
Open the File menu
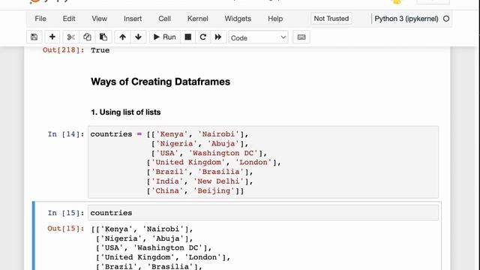pyautogui.click(x=40, y=19)
